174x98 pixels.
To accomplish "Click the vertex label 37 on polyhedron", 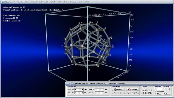I will coord(113,47).
